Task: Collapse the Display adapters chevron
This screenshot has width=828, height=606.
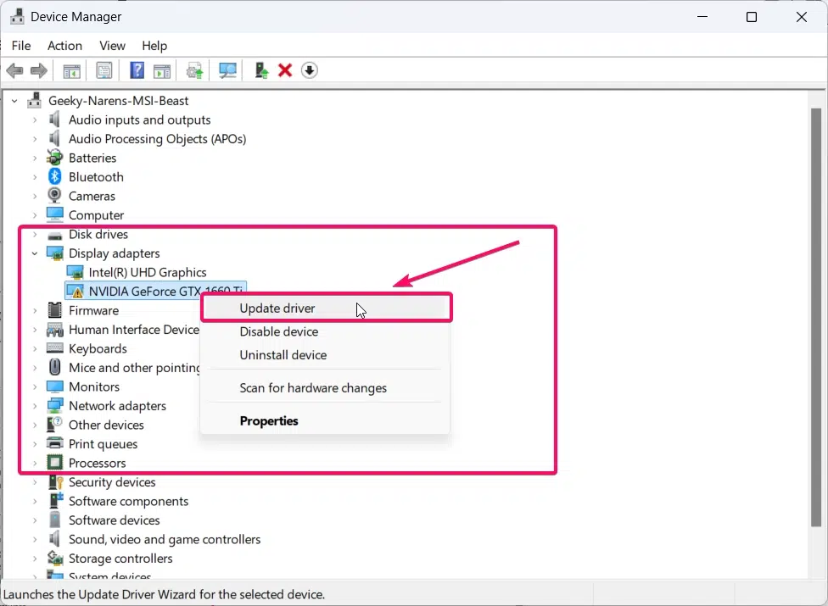Action: (34, 253)
